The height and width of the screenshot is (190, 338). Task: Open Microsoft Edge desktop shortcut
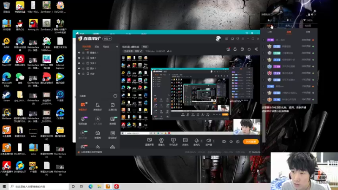point(6,79)
